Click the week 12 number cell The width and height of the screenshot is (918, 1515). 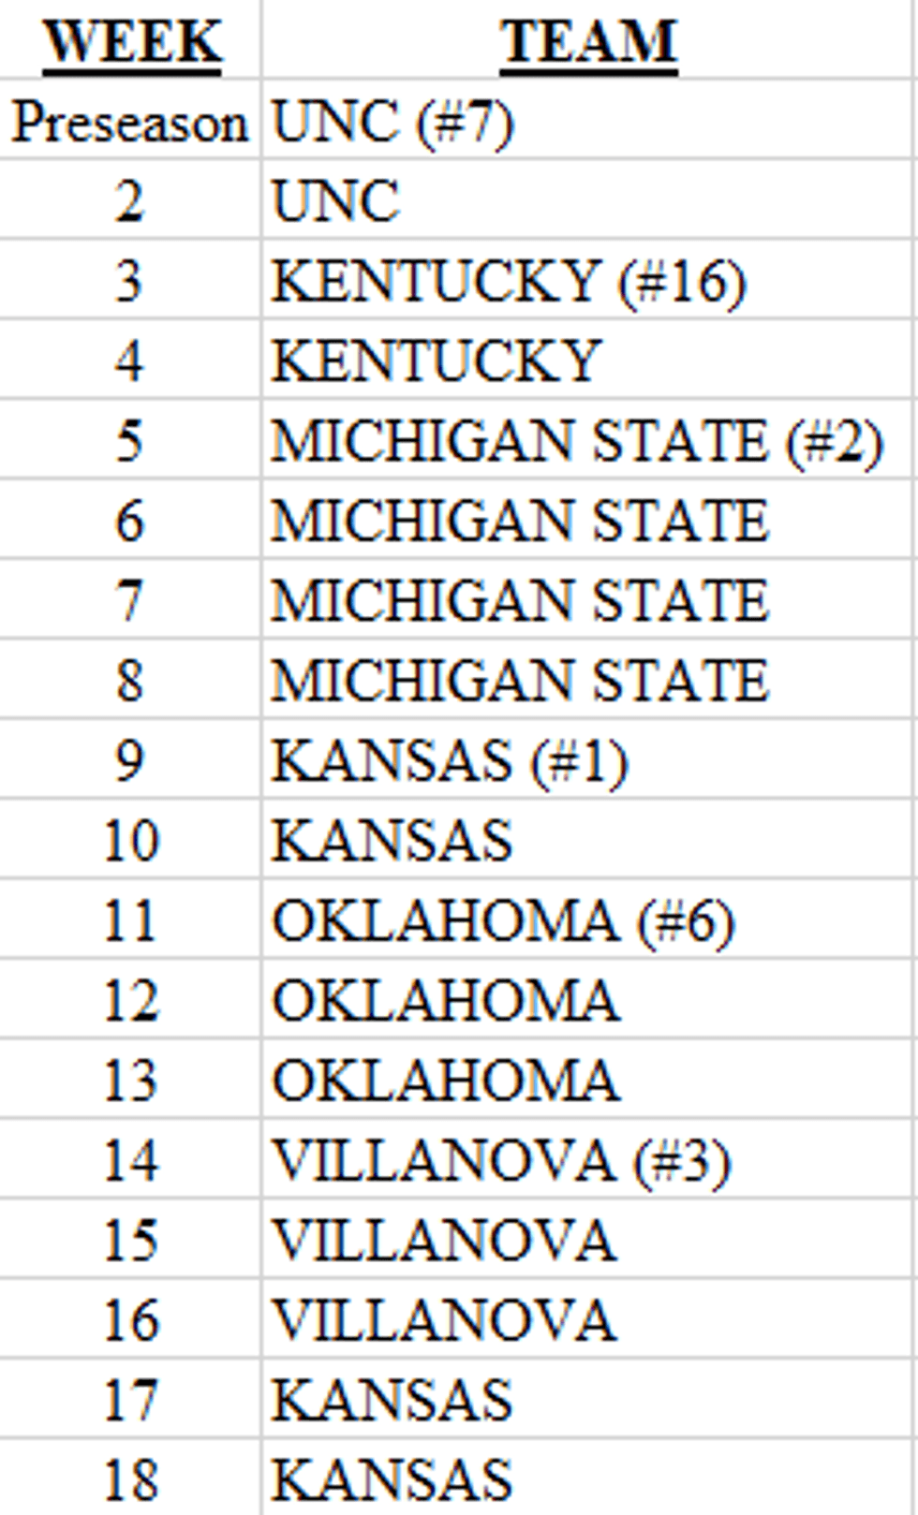pyautogui.click(x=129, y=1000)
